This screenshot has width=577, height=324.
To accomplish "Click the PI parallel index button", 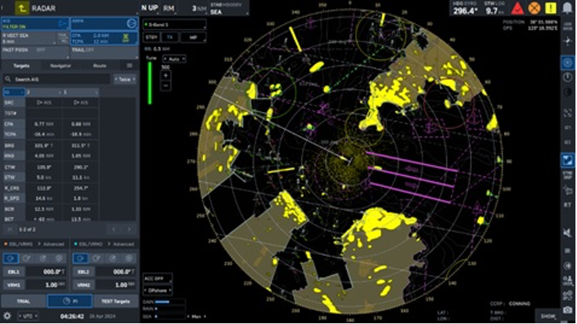I will [70, 301].
